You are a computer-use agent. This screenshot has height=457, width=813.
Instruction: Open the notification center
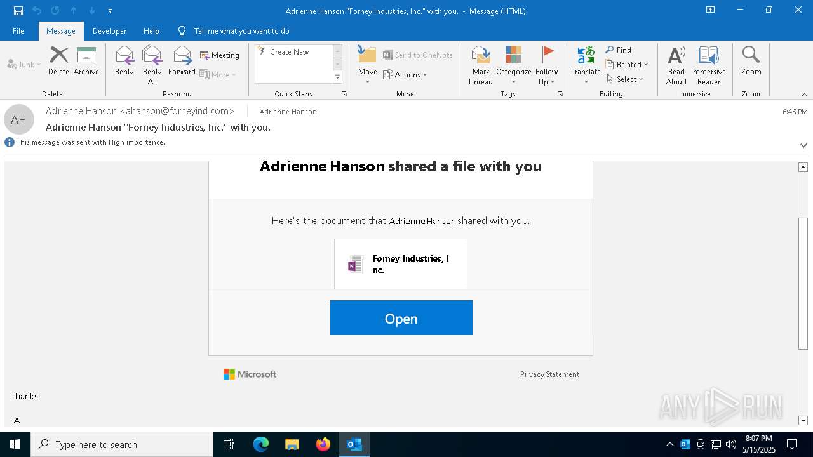792,444
